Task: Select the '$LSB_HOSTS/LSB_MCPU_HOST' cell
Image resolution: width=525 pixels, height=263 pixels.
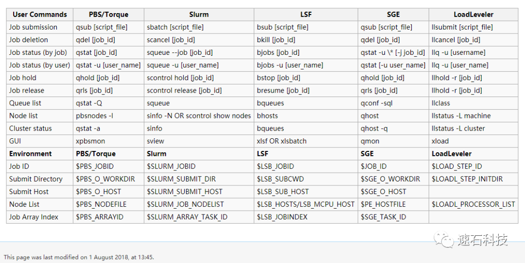Action: (306, 204)
